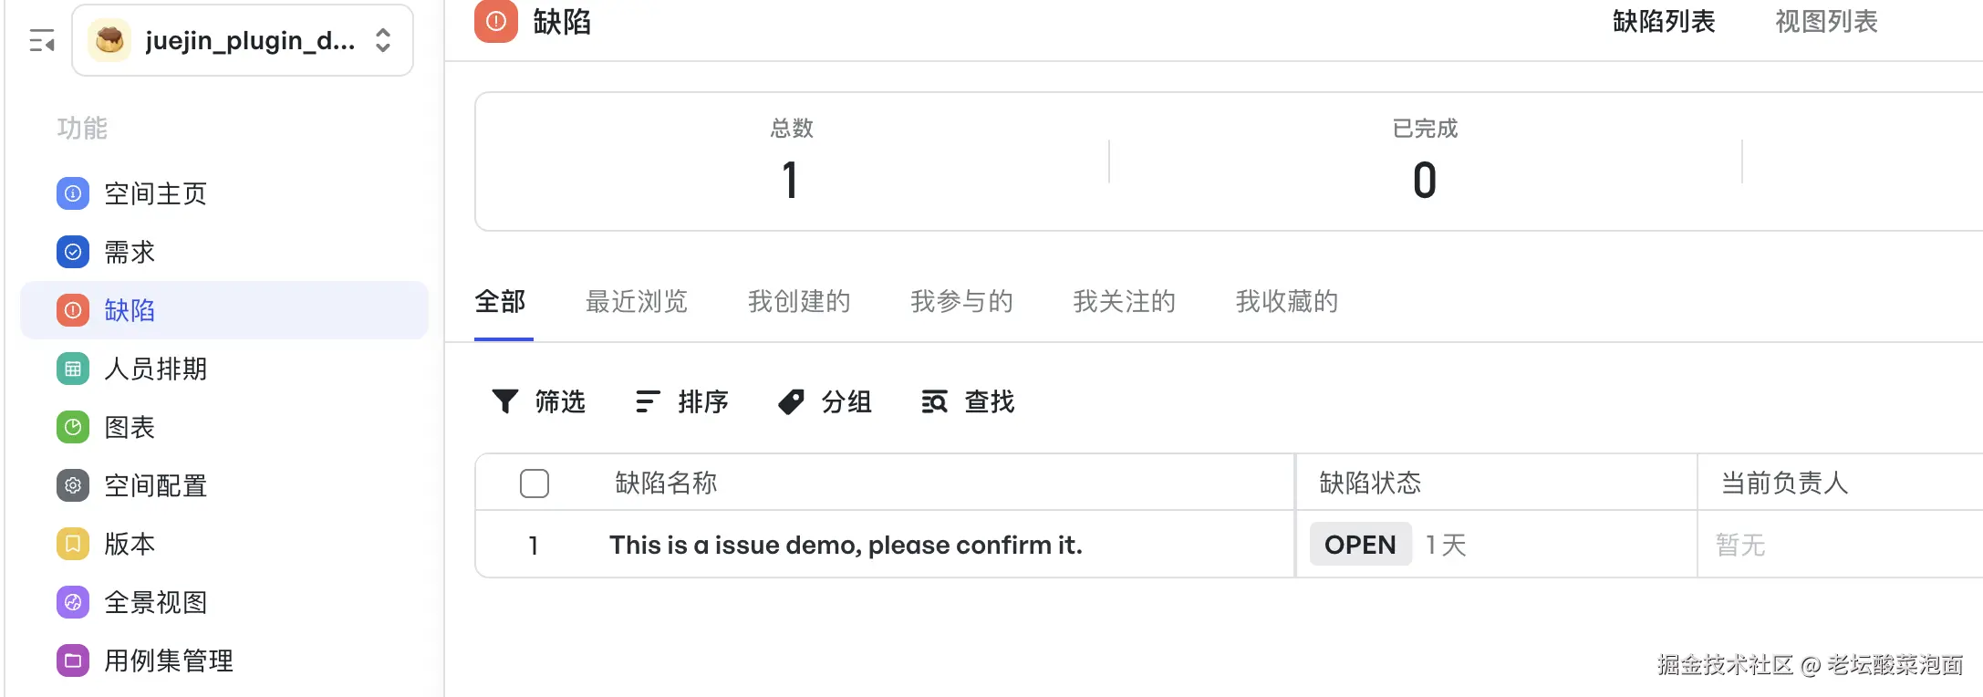
Task: Open 用例集管理 in the sidebar
Action: pyautogui.click(x=168, y=661)
